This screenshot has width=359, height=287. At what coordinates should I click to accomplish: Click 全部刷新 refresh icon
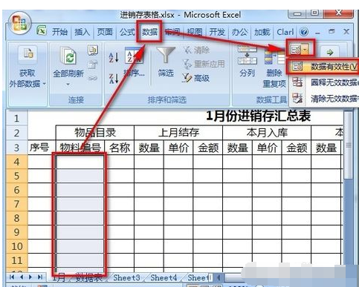[68, 56]
